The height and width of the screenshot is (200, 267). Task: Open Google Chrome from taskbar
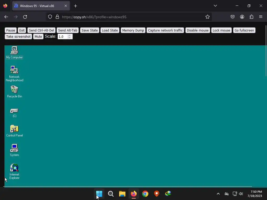pyautogui.click(x=145, y=194)
